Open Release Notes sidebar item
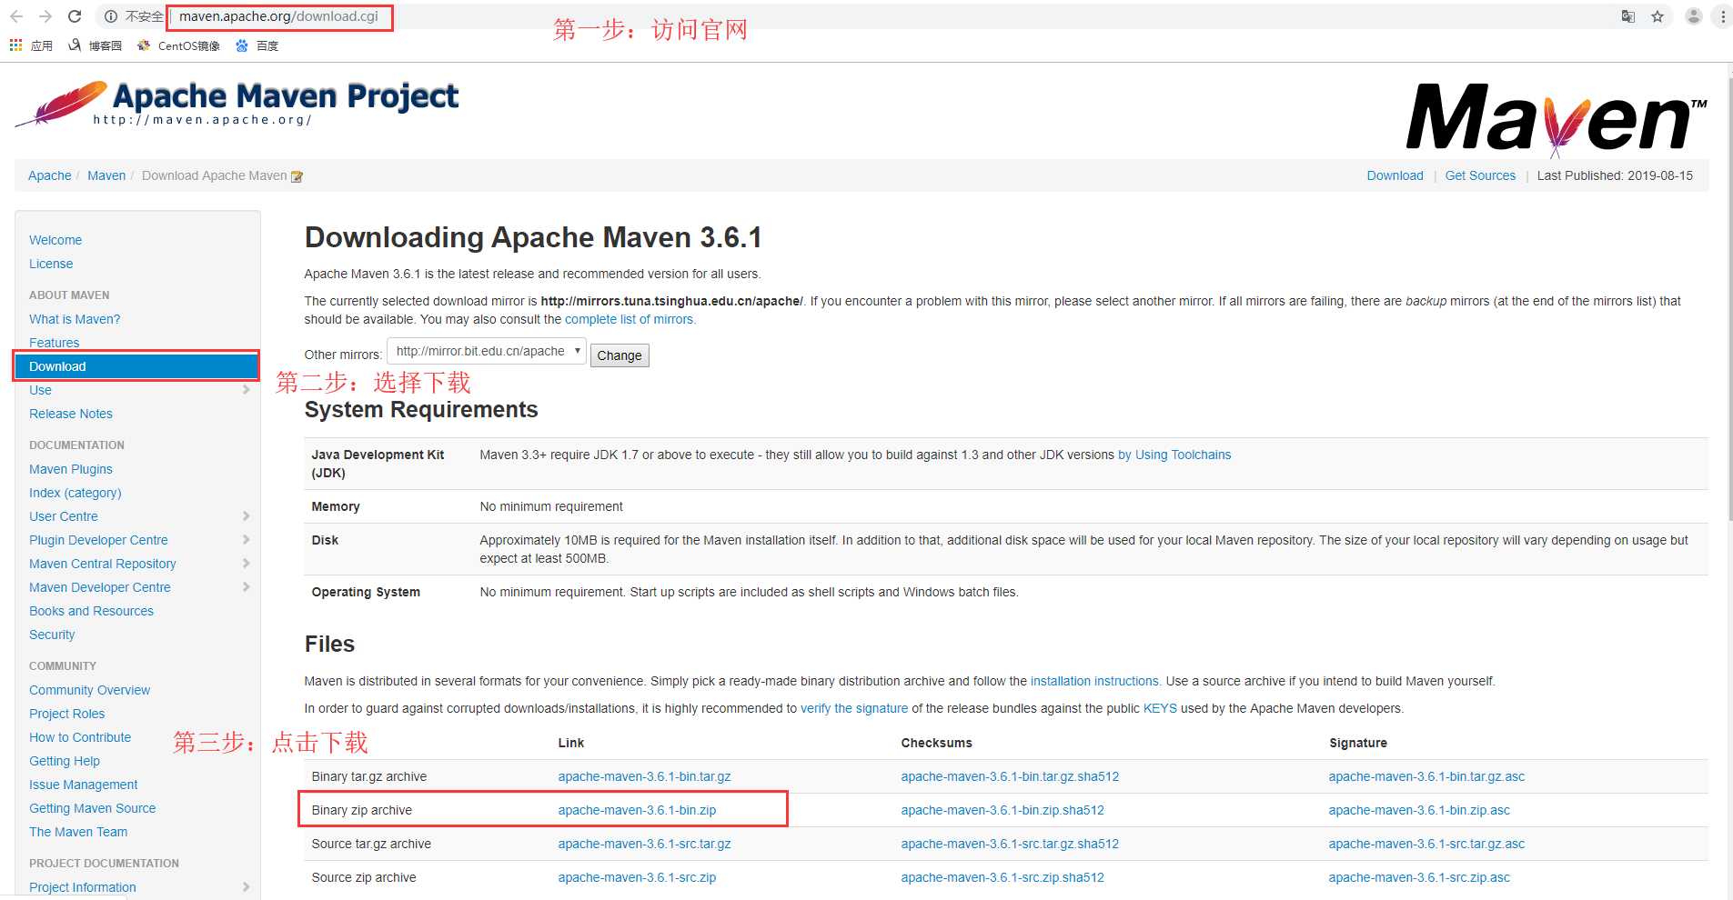 [x=71, y=414]
